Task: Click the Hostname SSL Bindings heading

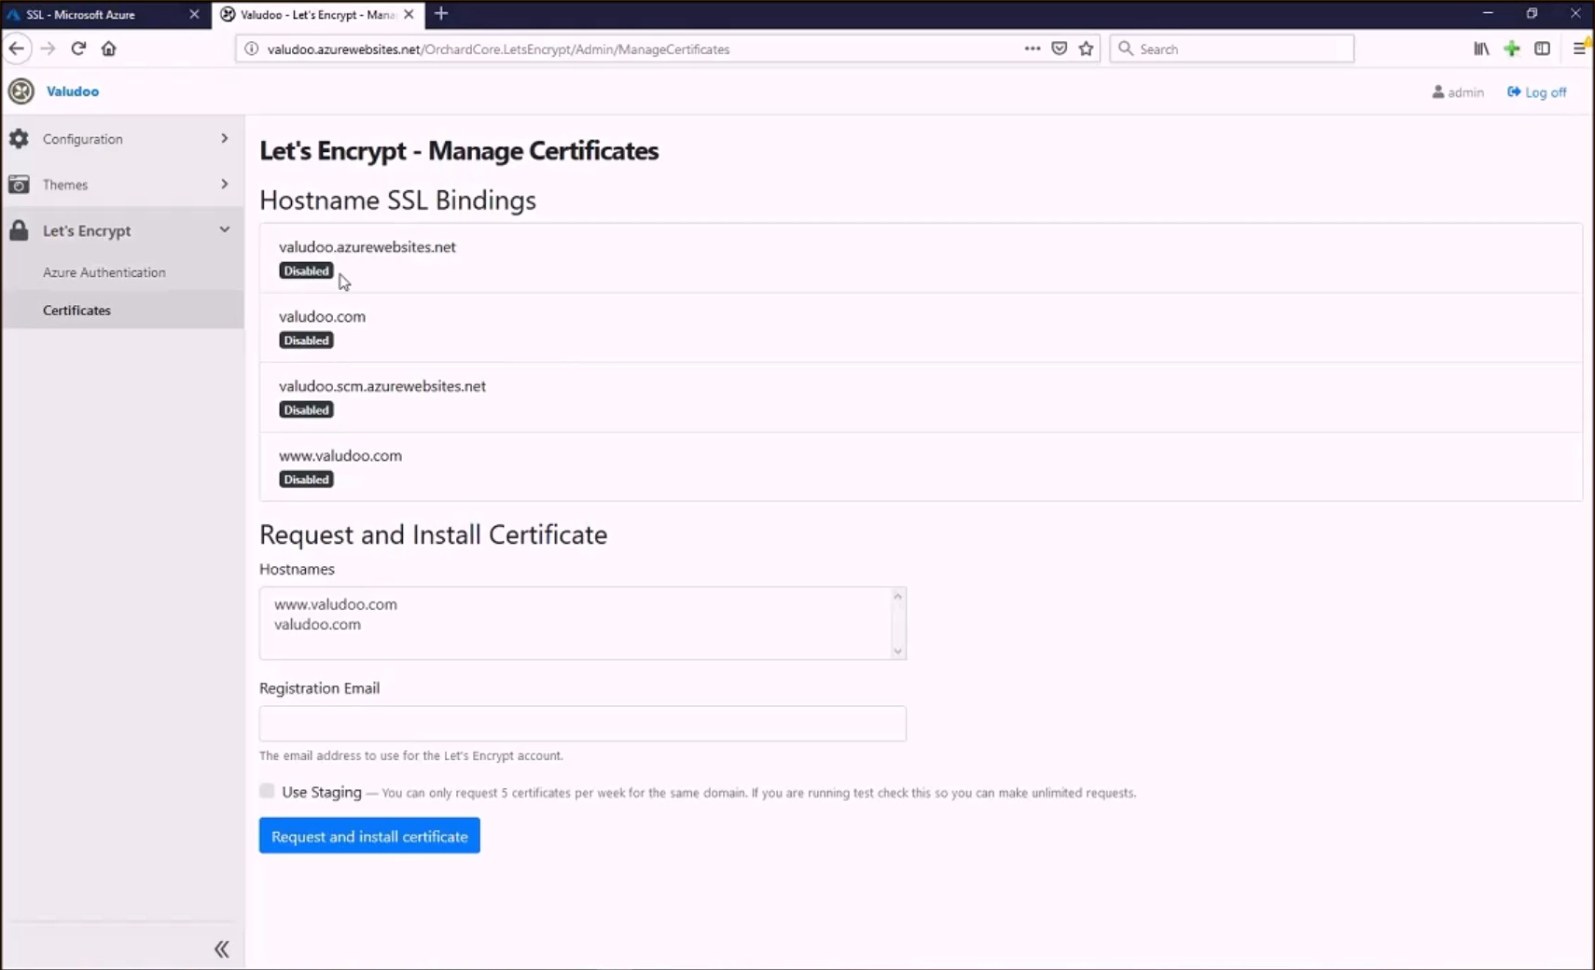Action: point(397,201)
